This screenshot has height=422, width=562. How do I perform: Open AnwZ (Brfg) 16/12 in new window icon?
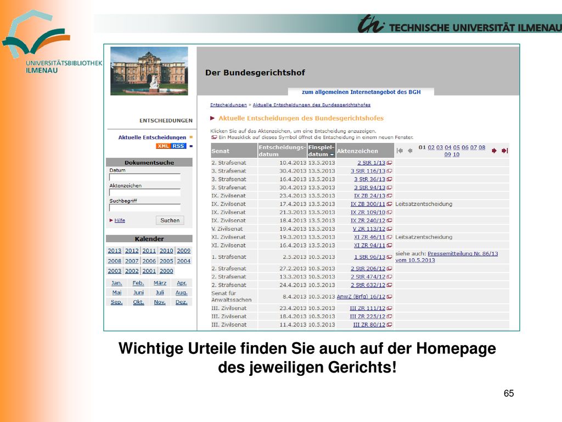pos(389,297)
